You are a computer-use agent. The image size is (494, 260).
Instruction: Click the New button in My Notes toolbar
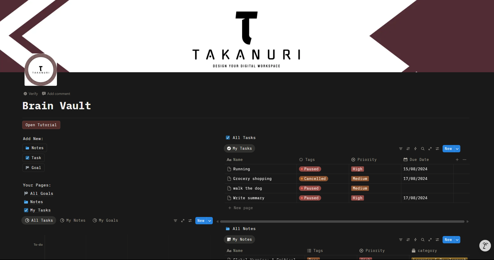(x=448, y=240)
